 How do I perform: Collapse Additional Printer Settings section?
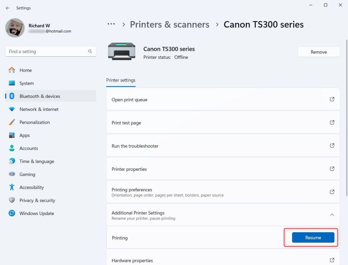coord(332,215)
